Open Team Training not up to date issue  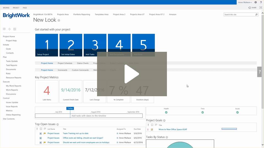pyautogui.click(x=76, y=133)
